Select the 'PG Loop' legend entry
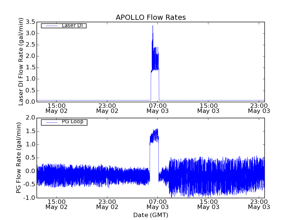 point(64,122)
